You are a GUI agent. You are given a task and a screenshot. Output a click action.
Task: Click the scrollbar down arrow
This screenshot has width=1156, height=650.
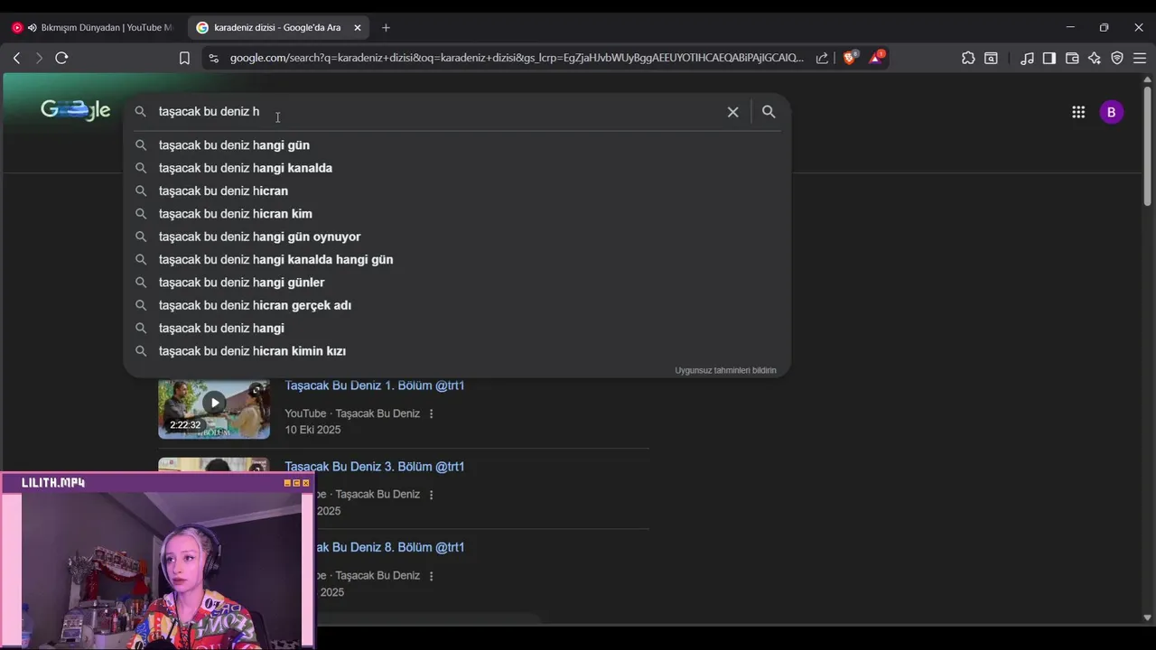(1148, 617)
